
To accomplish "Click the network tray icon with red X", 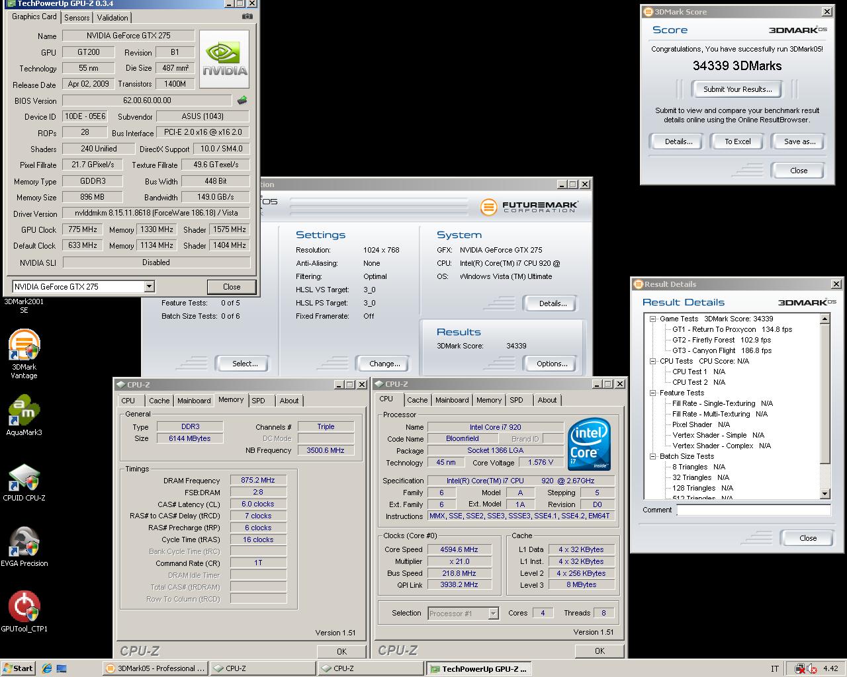I will click(x=799, y=668).
